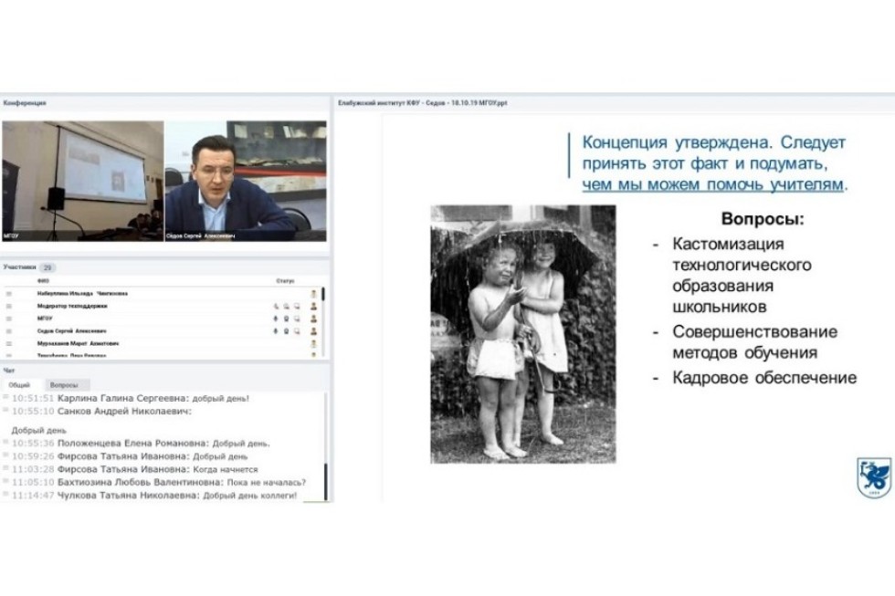Click user avatar icon for Набиуллина row

click(313, 294)
